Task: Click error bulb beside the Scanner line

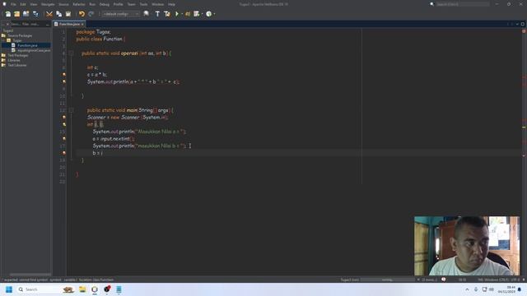Action: (64, 117)
